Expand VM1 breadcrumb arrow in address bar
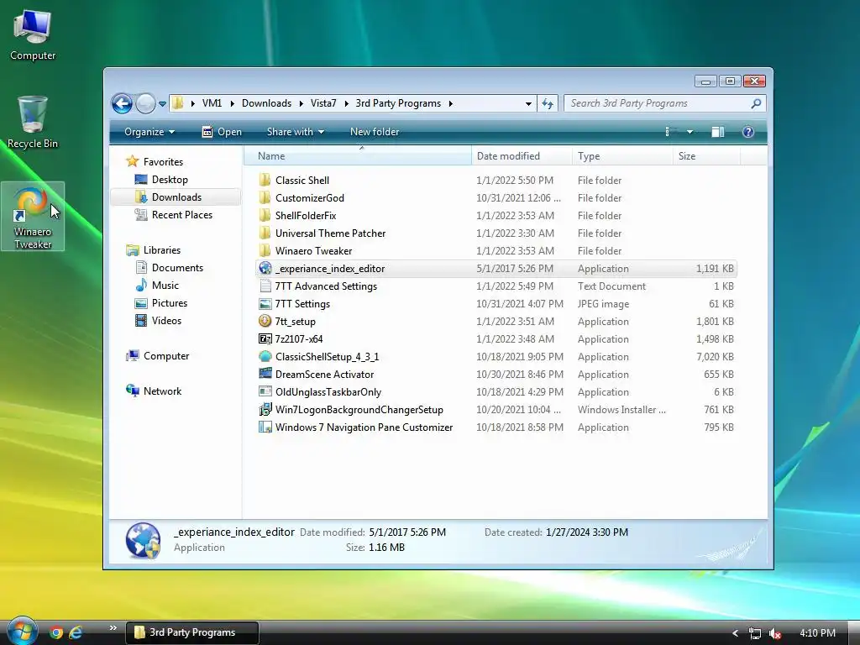This screenshot has height=645, width=860. 232,103
